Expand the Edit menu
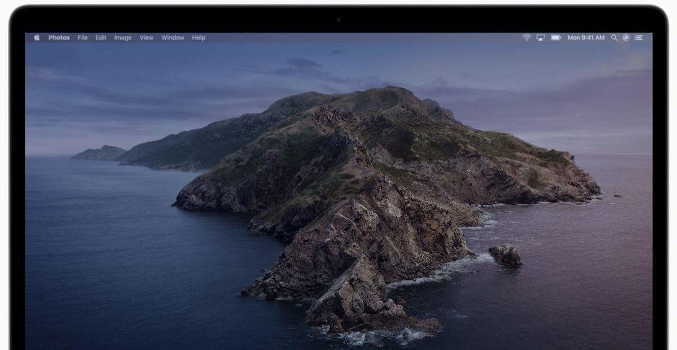This screenshot has width=677, height=350. [x=100, y=38]
